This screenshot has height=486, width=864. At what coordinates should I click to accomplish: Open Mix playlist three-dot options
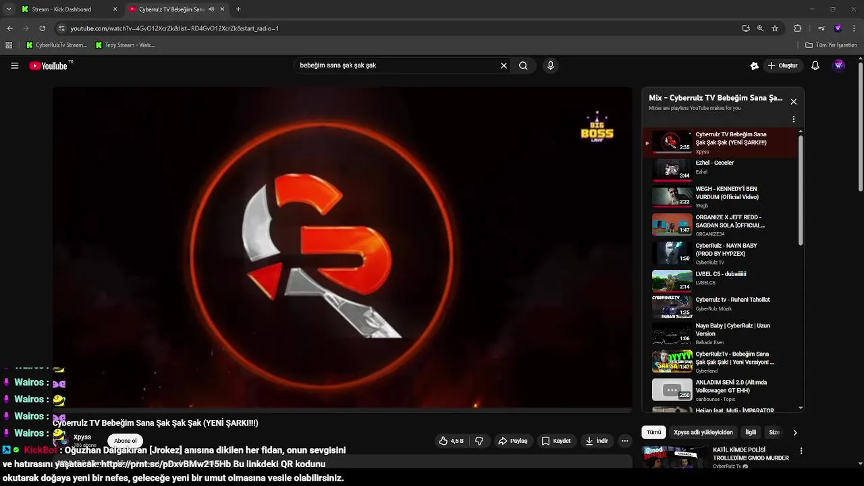(794, 119)
